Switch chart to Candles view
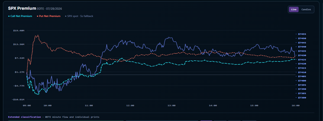The width and height of the screenshot is (323, 121). (x=306, y=9)
